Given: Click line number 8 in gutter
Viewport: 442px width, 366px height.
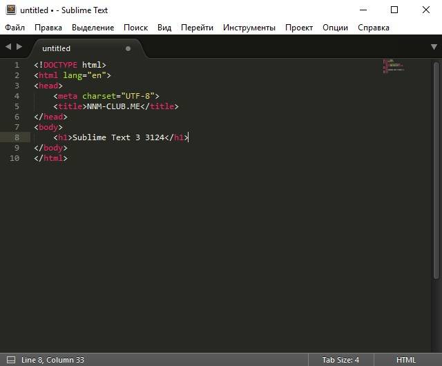Looking at the screenshot, I should 17,137.
